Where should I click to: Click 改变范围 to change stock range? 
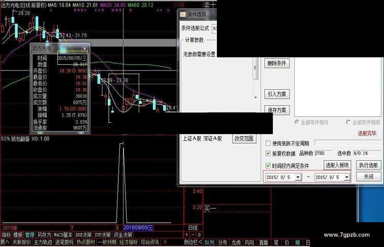(244, 138)
